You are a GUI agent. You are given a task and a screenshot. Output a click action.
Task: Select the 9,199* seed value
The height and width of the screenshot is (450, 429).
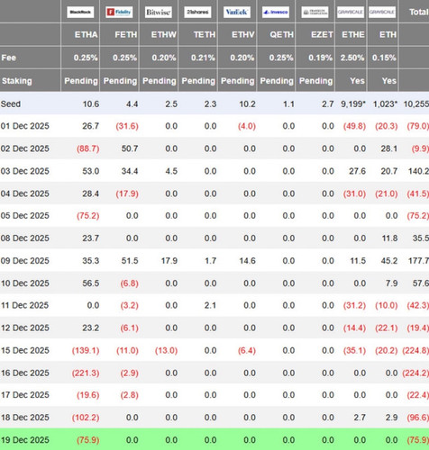[x=353, y=104]
